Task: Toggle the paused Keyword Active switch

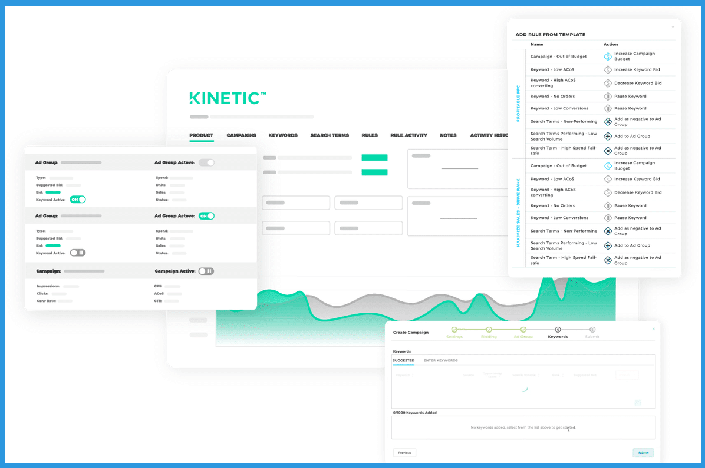Action: click(78, 253)
